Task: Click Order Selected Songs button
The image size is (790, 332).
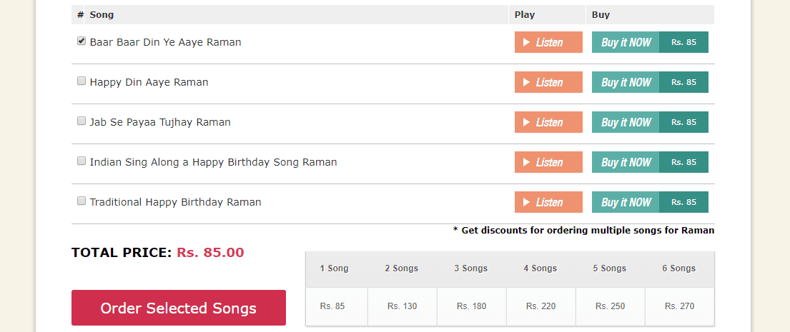Action: (178, 308)
